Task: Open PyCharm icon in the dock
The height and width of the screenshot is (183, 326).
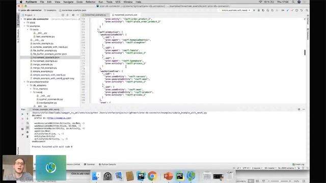Action: (x=179, y=176)
